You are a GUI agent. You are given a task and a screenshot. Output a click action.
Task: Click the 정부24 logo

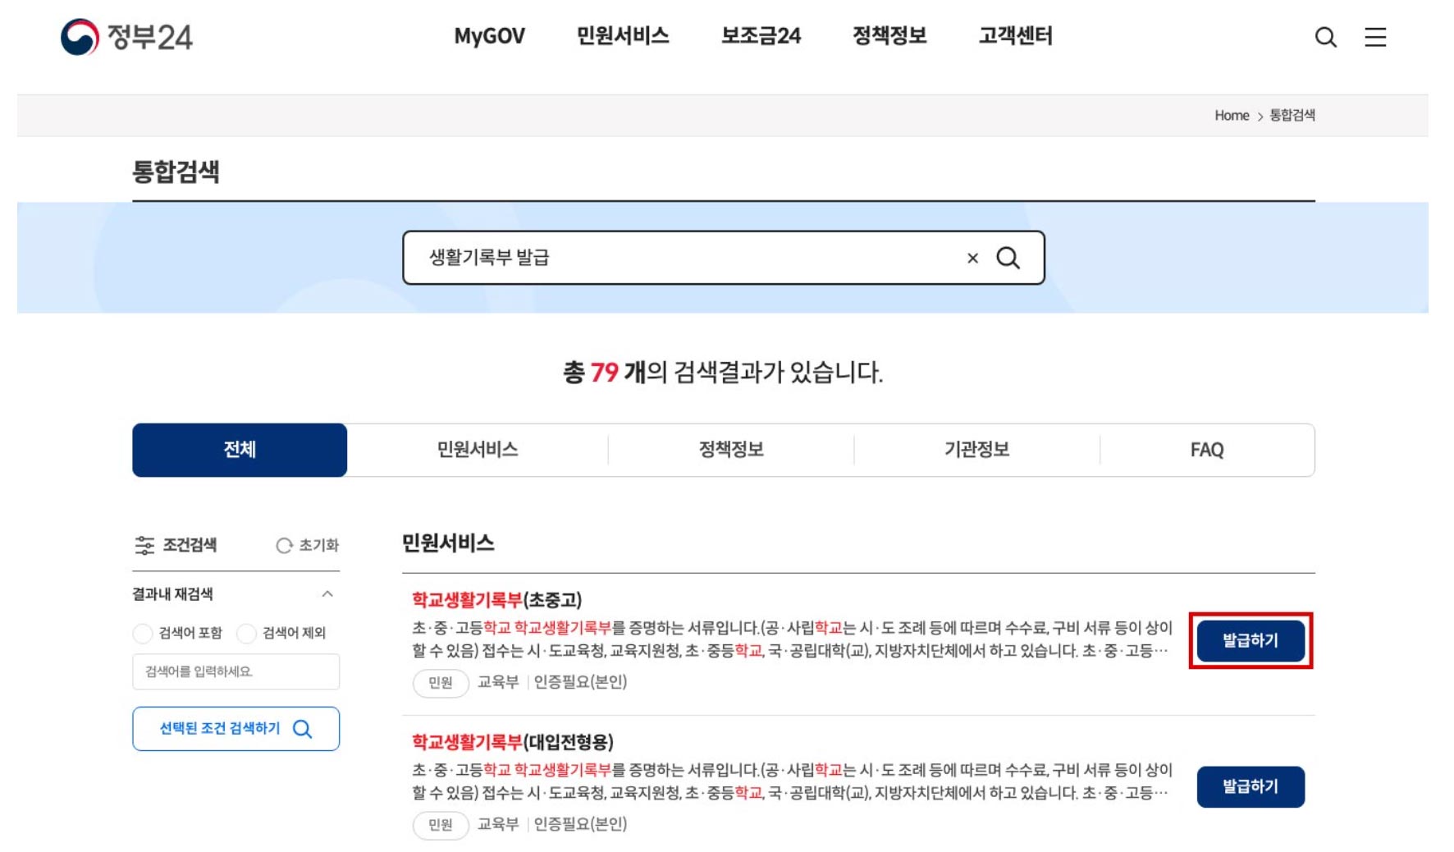coord(127,36)
